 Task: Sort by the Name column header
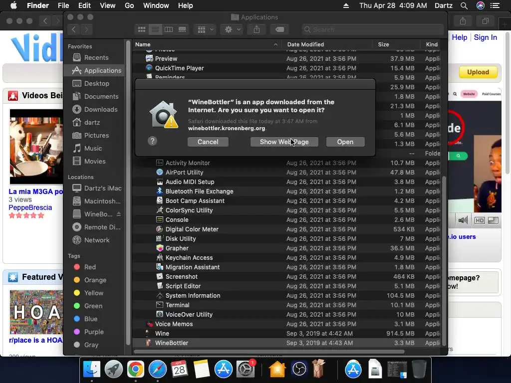coord(207,44)
